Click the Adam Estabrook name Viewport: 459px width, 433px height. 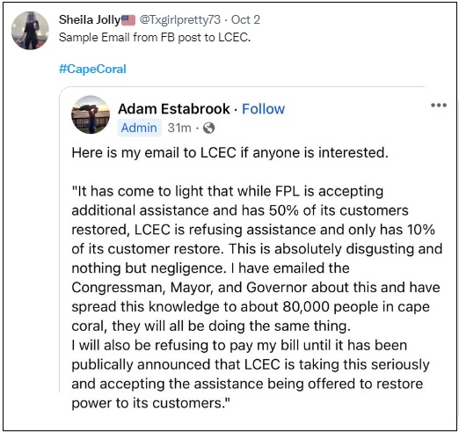(174, 109)
